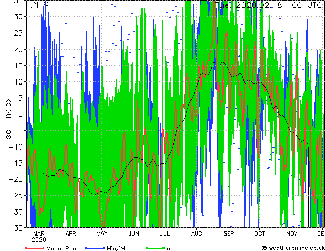This screenshot has height=251, width=325.
Task: Click the CFS model label
Action: pos(39,5)
